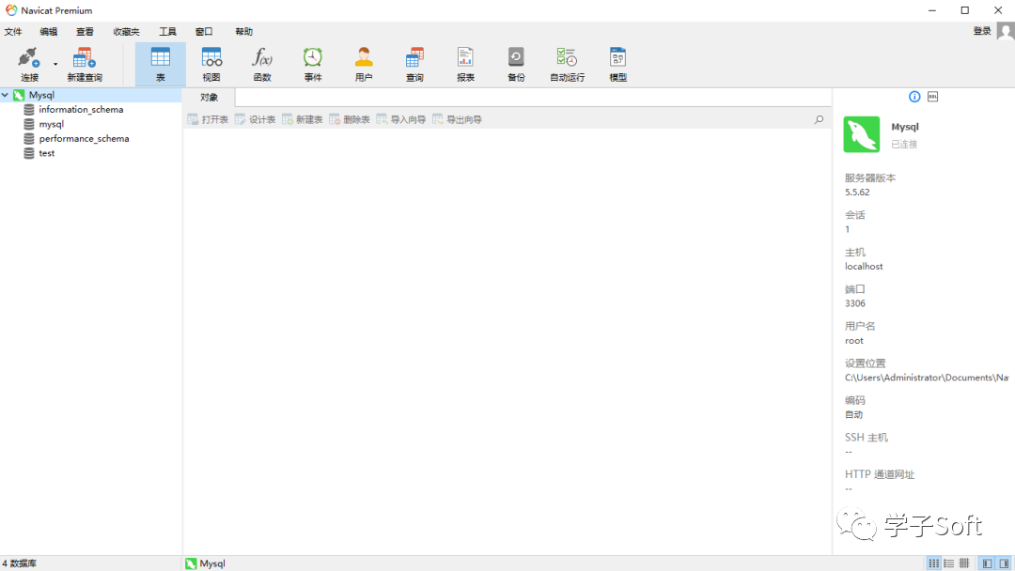The height and width of the screenshot is (571, 1015).
Task: Click the search magnifier icon in object bar
Action: tap(819, 119)
